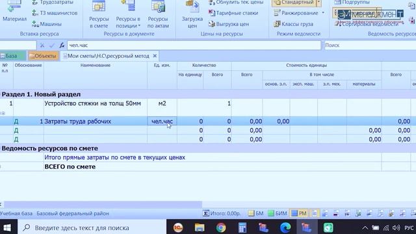Select the Раздел 1. Новый раздел row
This screenshot has width=416, height=234.
pos(208,94)
